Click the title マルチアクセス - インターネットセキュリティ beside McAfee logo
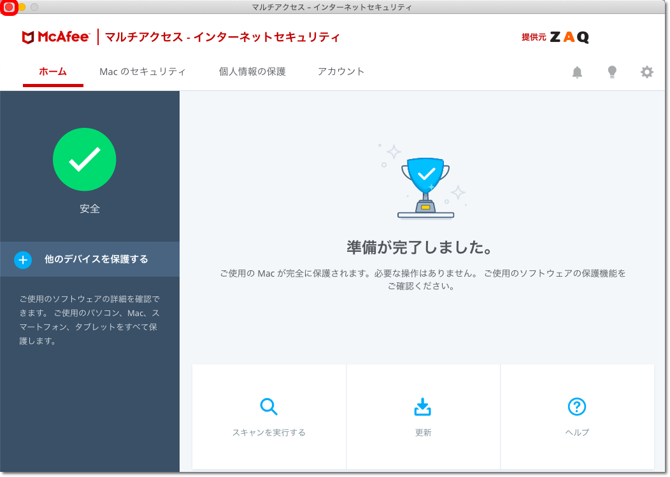The image size is (670, 477). 222,37
